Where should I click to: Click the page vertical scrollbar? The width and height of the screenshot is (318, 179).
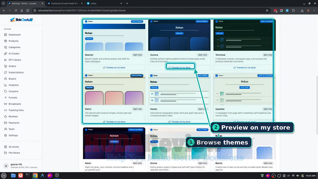point(317,105)
